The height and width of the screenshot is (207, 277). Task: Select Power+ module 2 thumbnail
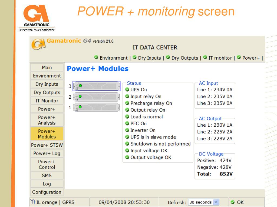[97, 97]
